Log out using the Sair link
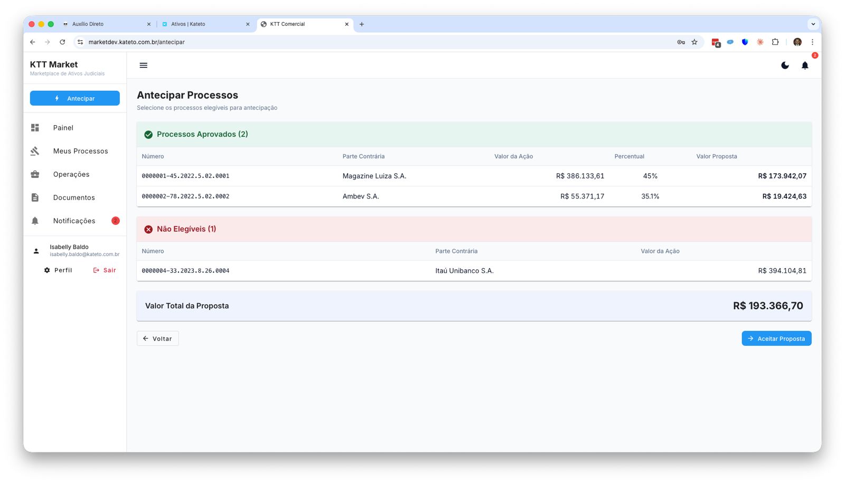845x483 pixels. click(x=105, y=270)
